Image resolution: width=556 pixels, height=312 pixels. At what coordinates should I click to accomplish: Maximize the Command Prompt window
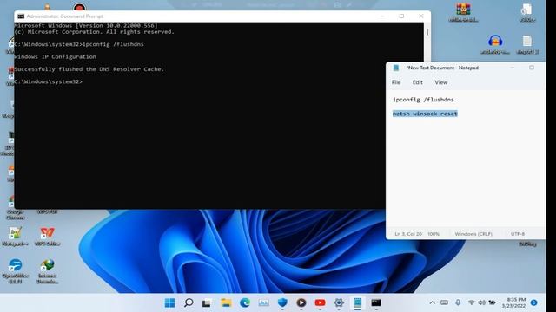pyautogui.click(x=401, y=16)
